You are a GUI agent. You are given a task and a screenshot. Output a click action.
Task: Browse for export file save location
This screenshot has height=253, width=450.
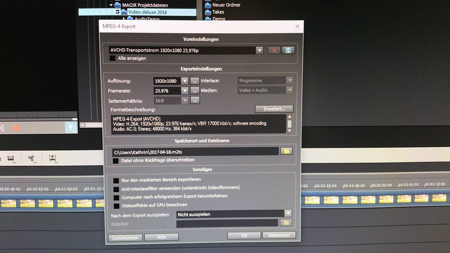click(286, 151)
